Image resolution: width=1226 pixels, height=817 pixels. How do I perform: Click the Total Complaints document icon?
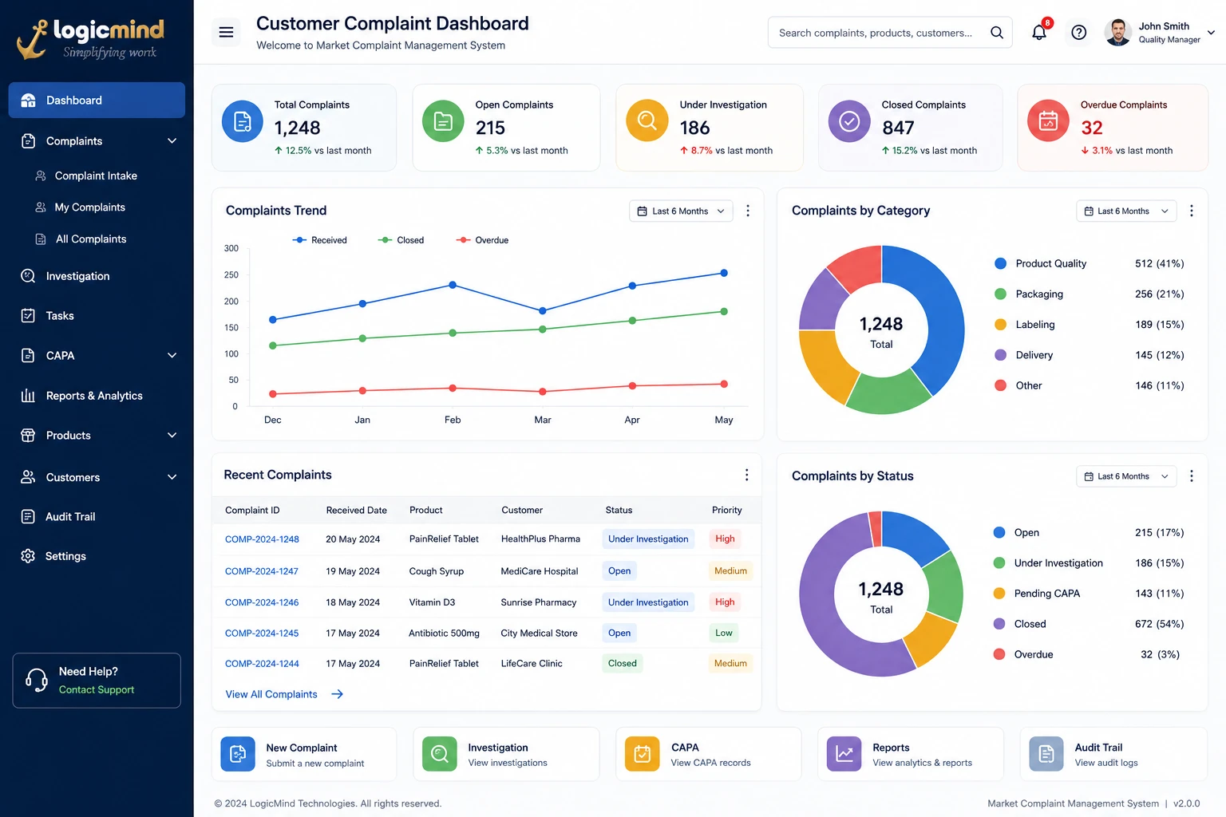(x=243, y=121)
